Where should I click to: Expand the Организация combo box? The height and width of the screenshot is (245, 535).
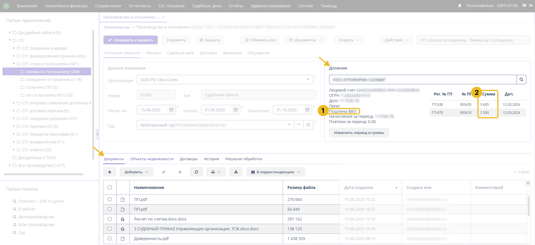click(x=308, y=80)
